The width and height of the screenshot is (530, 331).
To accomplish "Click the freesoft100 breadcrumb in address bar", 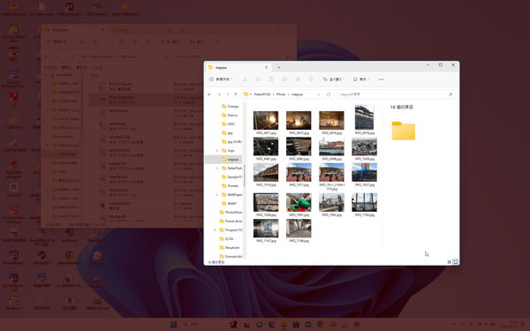I will coord(262,94).
